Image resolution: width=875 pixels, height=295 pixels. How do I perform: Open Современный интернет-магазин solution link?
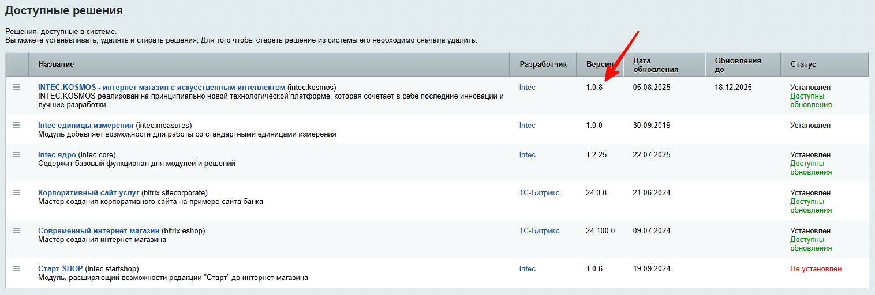(99, 231)
